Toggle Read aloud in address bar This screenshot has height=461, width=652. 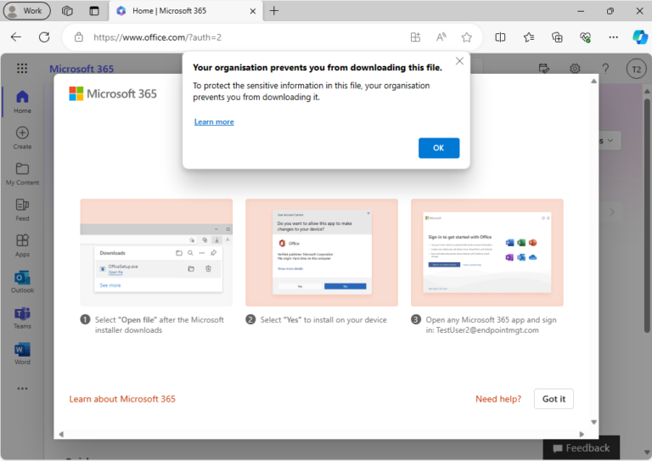click(441, 37)
